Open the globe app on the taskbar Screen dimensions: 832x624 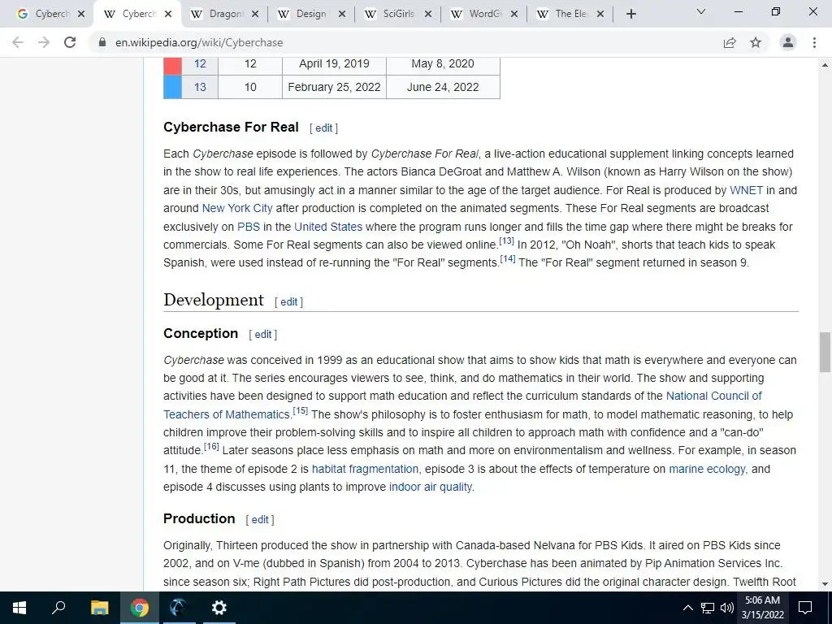179,608
